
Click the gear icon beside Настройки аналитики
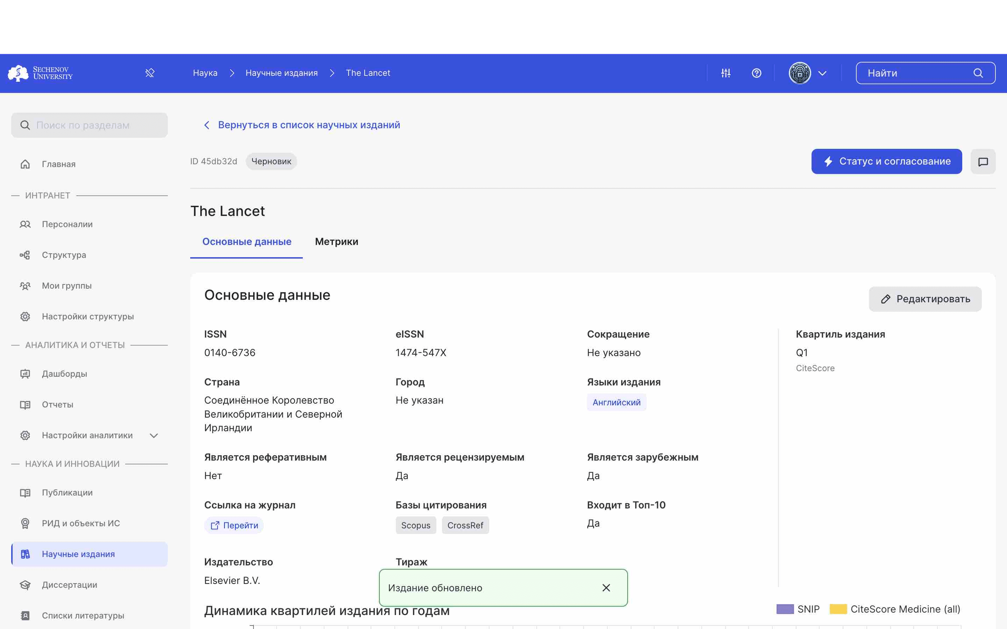26,435
